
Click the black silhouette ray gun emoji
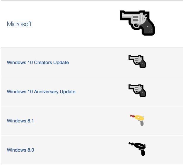(x=137, y=149)
